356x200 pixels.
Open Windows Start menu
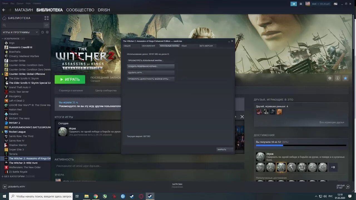click(x=4, y=196)
